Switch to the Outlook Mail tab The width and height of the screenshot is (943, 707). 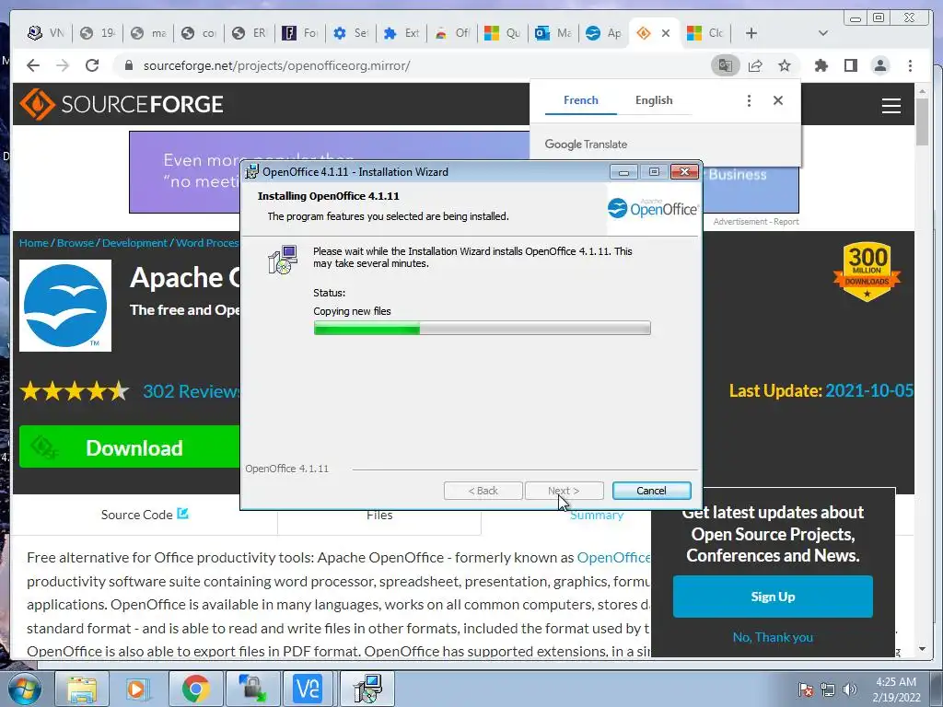pos(553,33)
